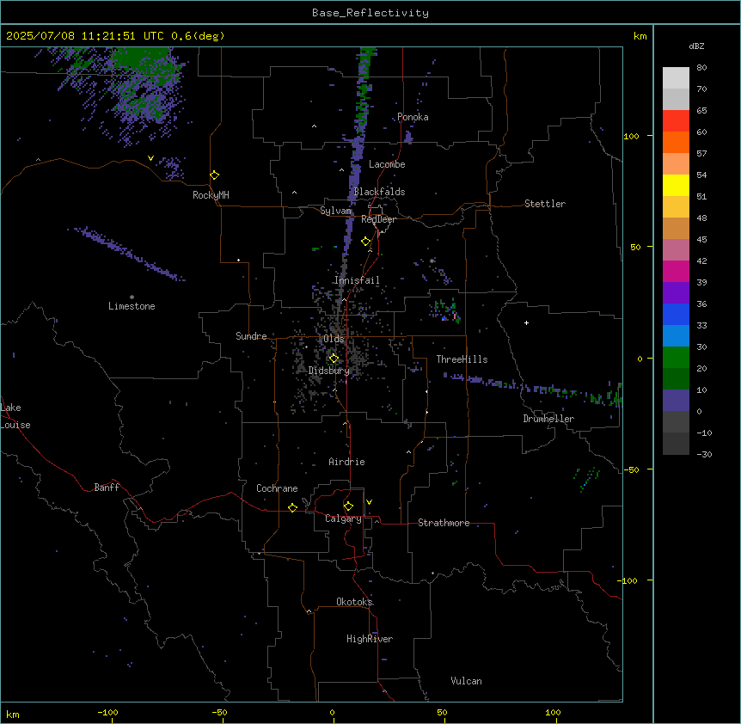Click the yellow diamond marker below Cochrane
The width and height of the screenshot is (741, 724).
292,507
